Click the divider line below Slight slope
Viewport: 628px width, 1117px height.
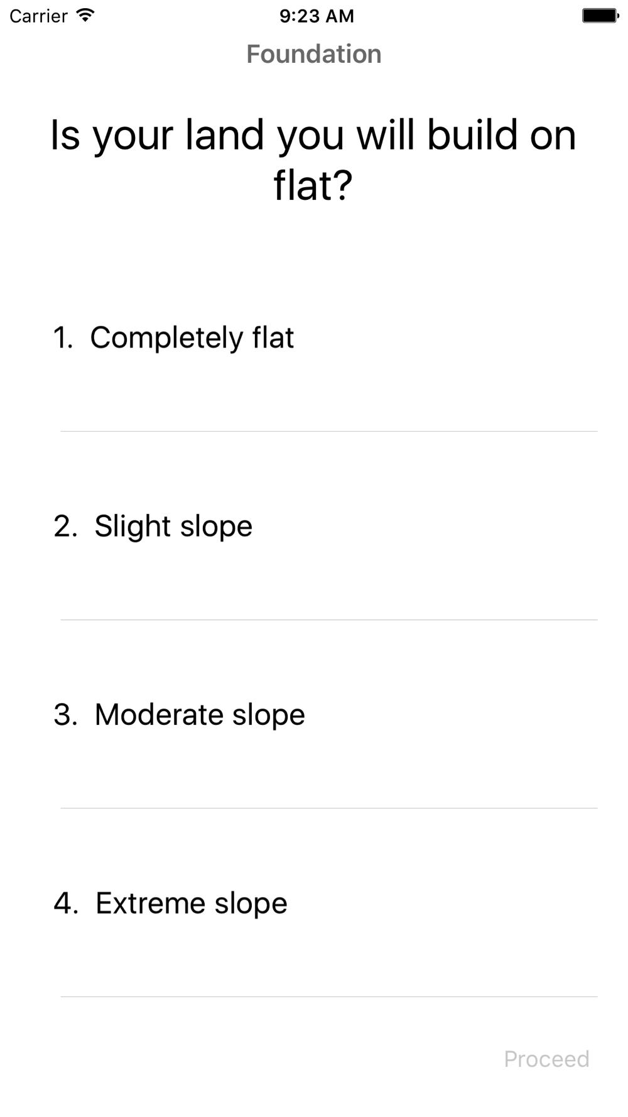point(329,619)
